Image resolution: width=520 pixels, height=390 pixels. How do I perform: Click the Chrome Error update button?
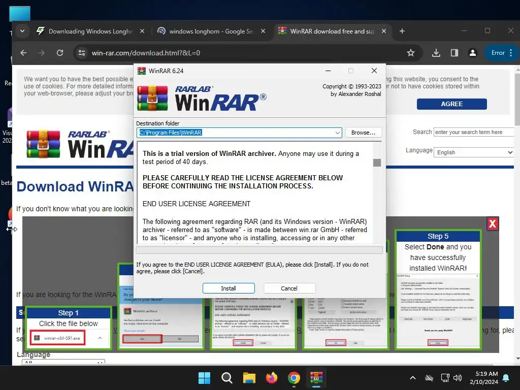coord(501,53)
